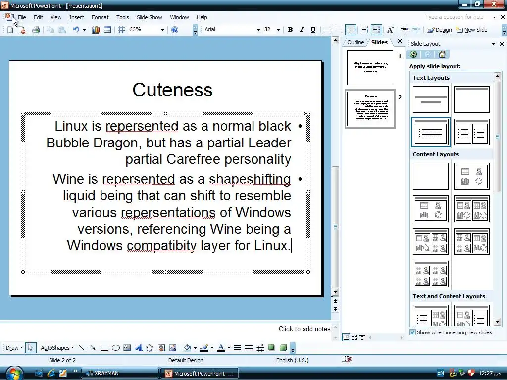Viewport: 507px width, 380px height.
Task: Go to task pane Home
Action: 442,54
